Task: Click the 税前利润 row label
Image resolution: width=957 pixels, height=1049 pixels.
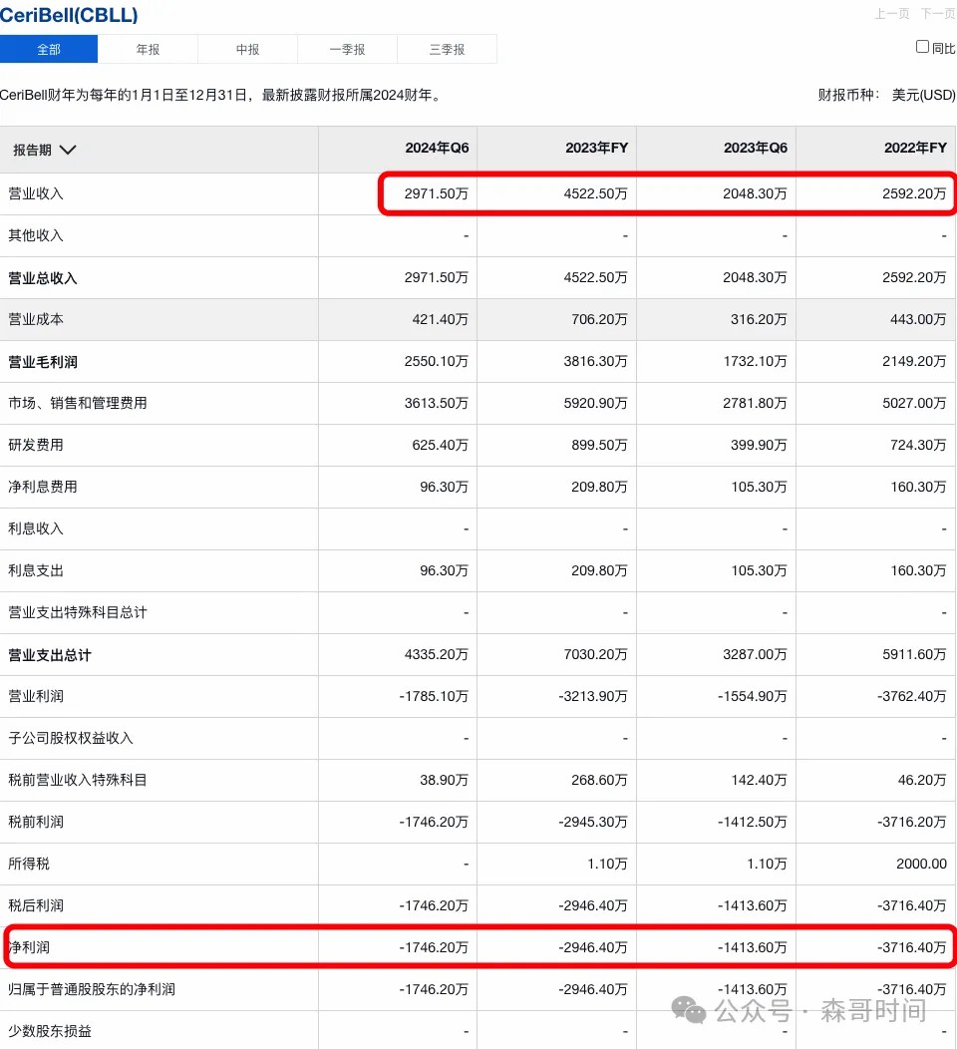Action: click(36, 823)
